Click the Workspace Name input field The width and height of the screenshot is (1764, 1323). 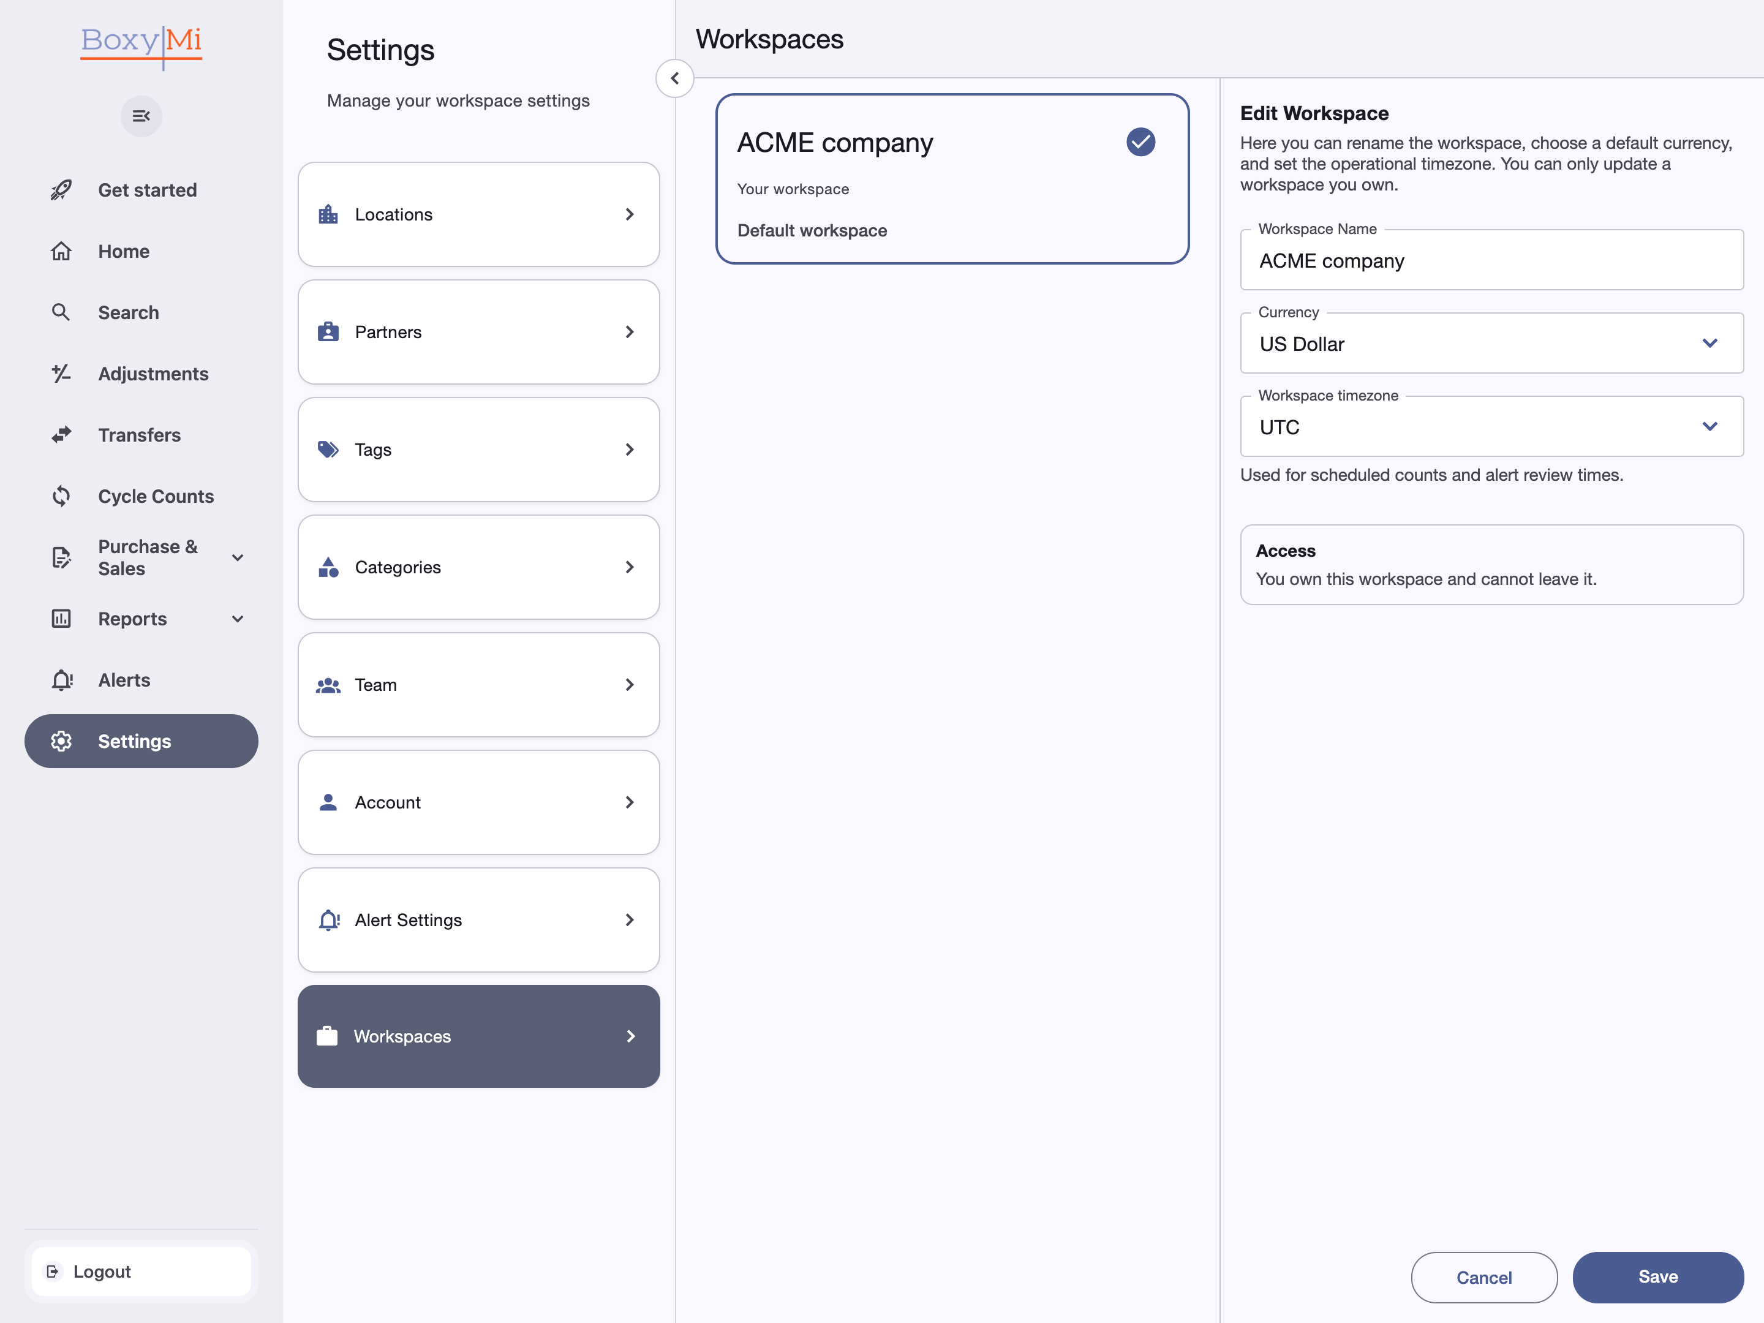pos(1491,261)
